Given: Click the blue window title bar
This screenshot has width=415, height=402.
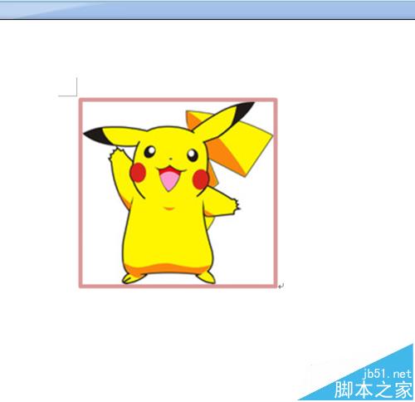Looking at the screenshot, I should pos(207,10).
